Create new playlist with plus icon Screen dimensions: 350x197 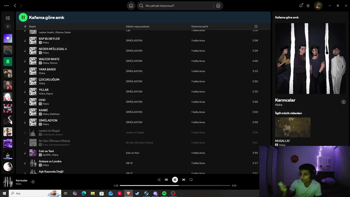pos(8,27)
